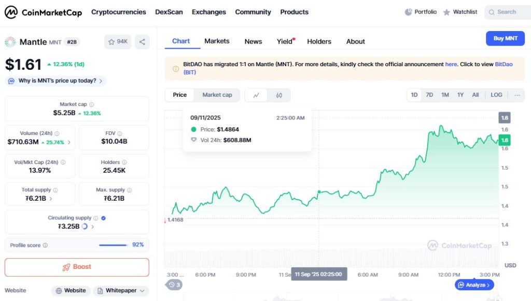Open the Total supply info icon
The image size is (531, 301).
click(x=55, y=190)
